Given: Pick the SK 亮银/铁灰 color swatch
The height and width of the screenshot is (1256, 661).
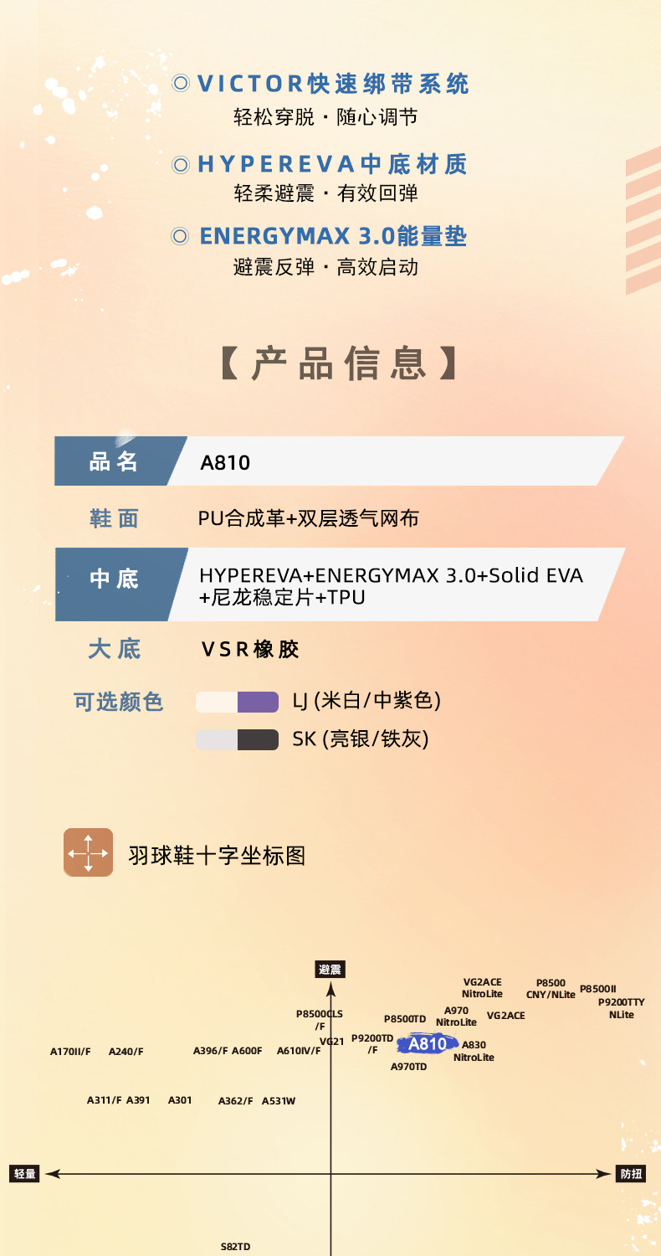Looking at the screenshot, I should [x=237, y=739].
